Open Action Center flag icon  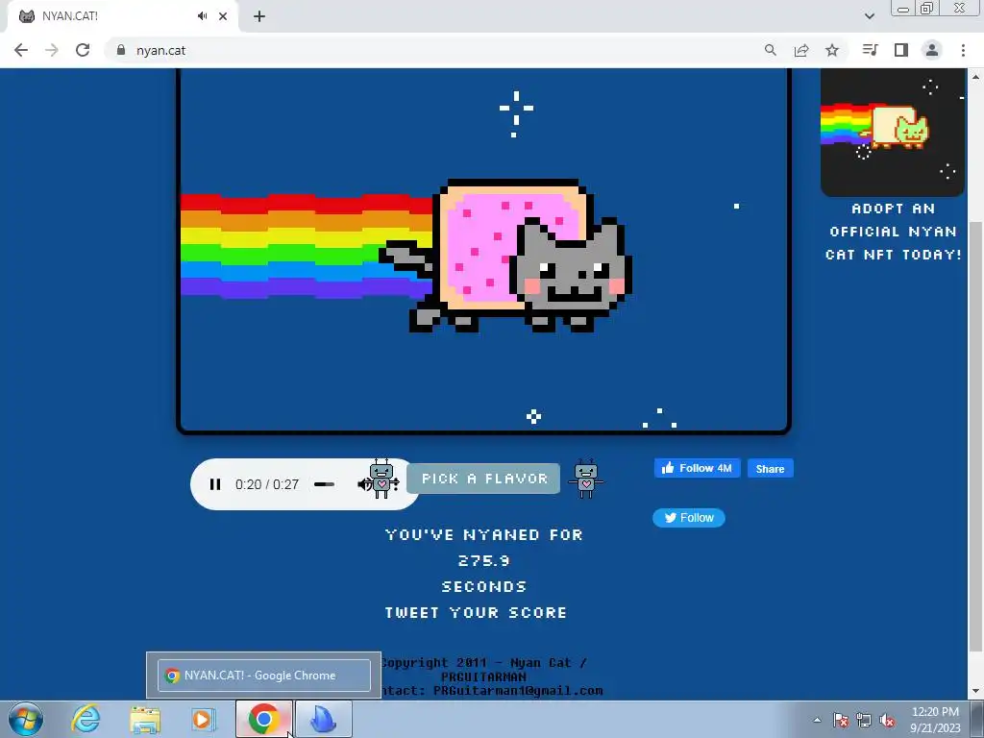(x=841, y=720)
